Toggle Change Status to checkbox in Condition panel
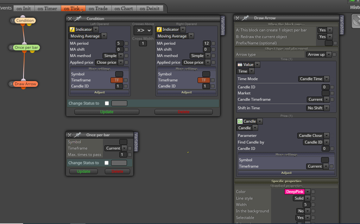This screenshot has width=360, height=224. 107,103
